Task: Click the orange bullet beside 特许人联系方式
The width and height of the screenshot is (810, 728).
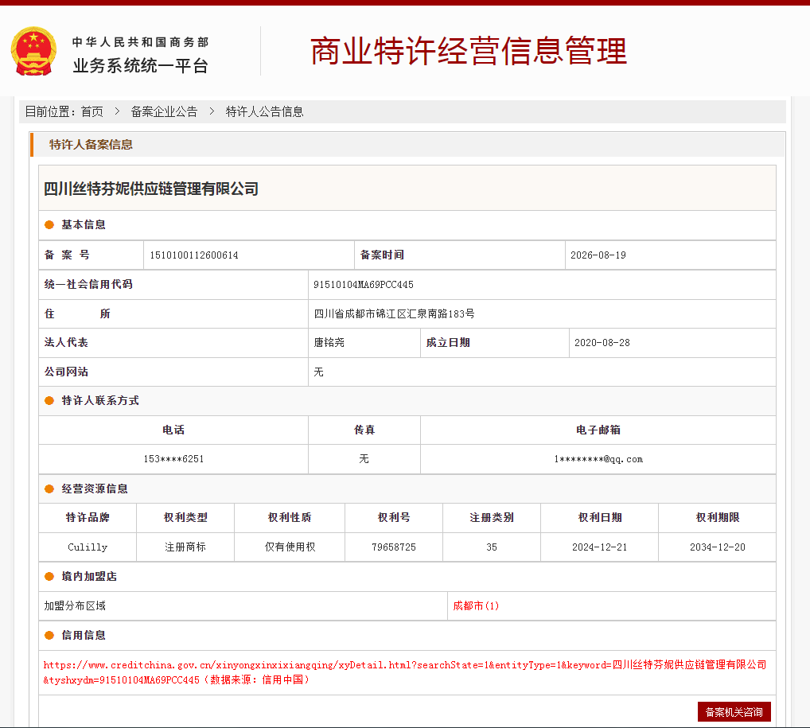Action: tap(49, 400)
